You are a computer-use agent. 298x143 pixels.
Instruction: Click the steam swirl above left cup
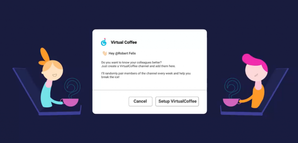click(72, 88)
